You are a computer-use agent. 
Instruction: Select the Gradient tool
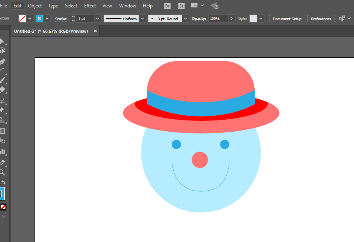[x=2, y=131]
